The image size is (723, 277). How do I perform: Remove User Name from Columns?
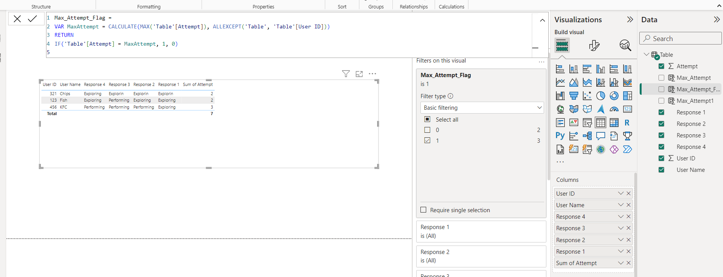pyautogui.click(x=629, y=205)
